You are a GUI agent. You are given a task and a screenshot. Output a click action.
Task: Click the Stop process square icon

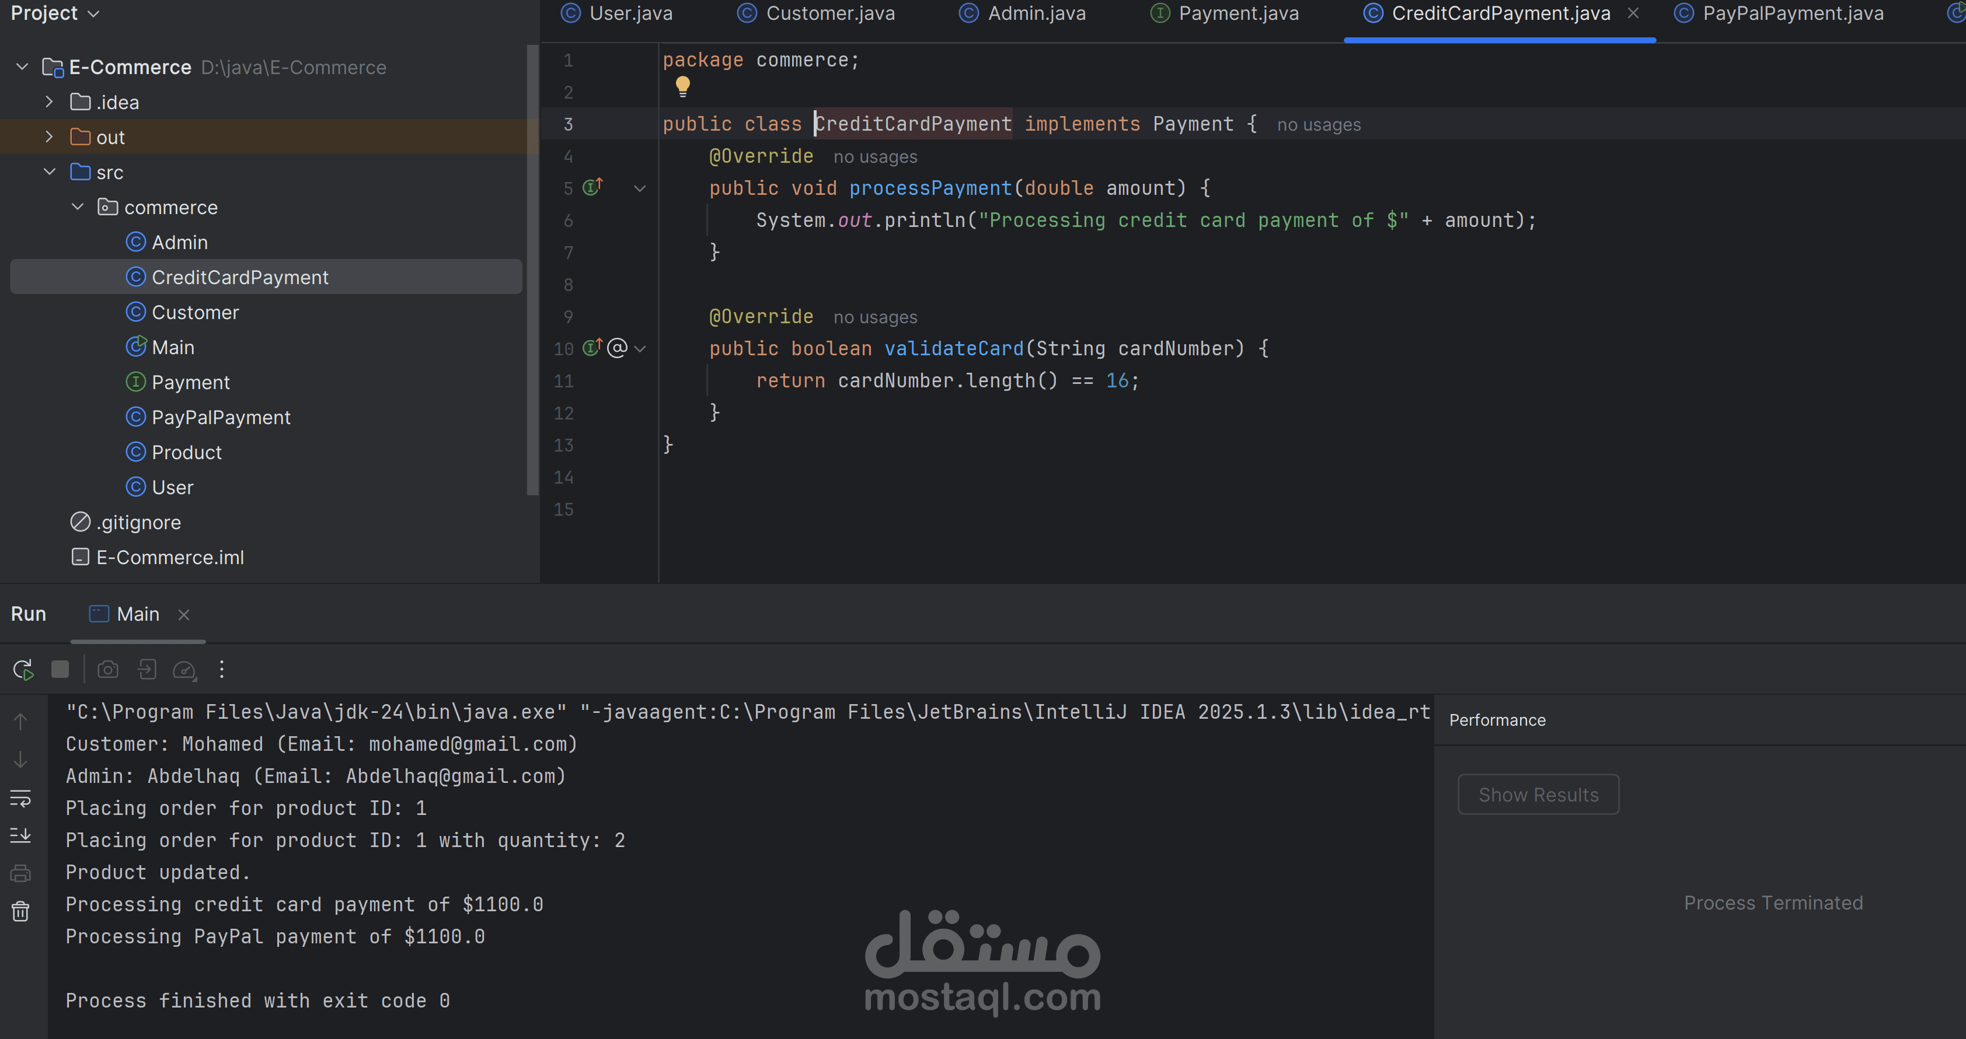[x=60, y=670]
